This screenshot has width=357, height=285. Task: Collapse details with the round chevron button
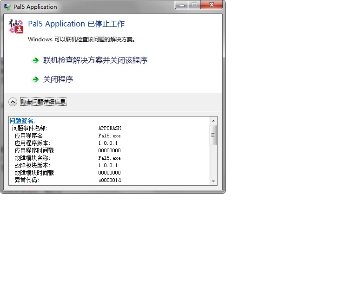click(x=13, y=102)
